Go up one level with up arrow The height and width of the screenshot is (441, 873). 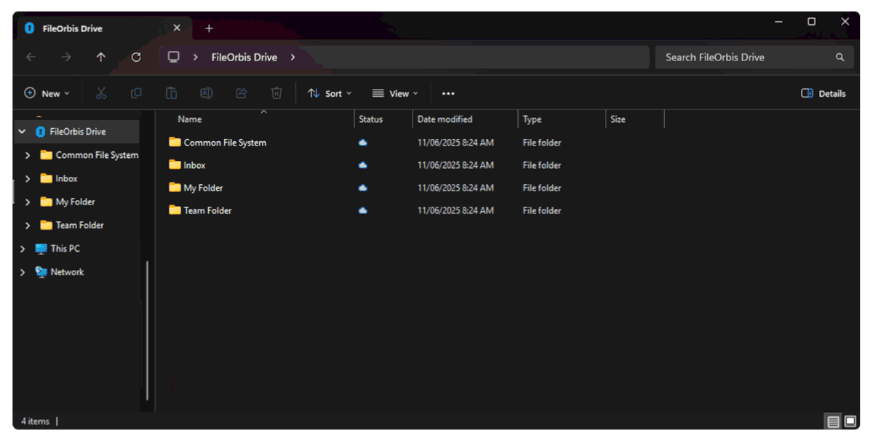(101, 57)
